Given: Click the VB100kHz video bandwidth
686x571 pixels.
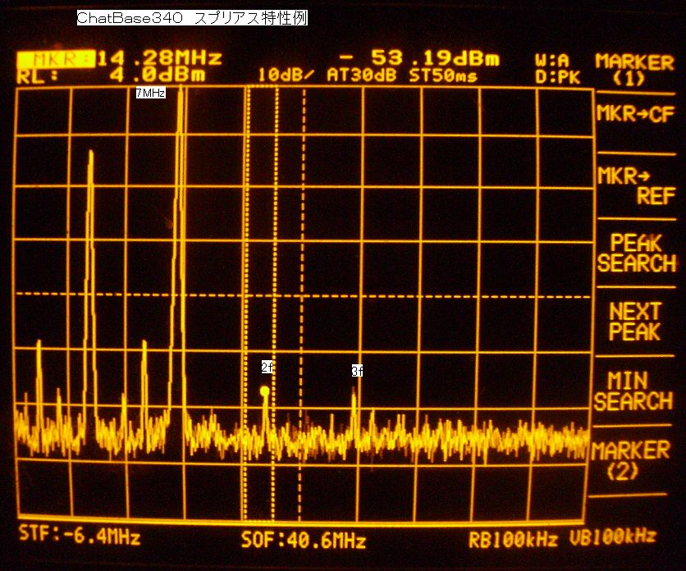Looking at the screenshot, I should tap(613, 537).
